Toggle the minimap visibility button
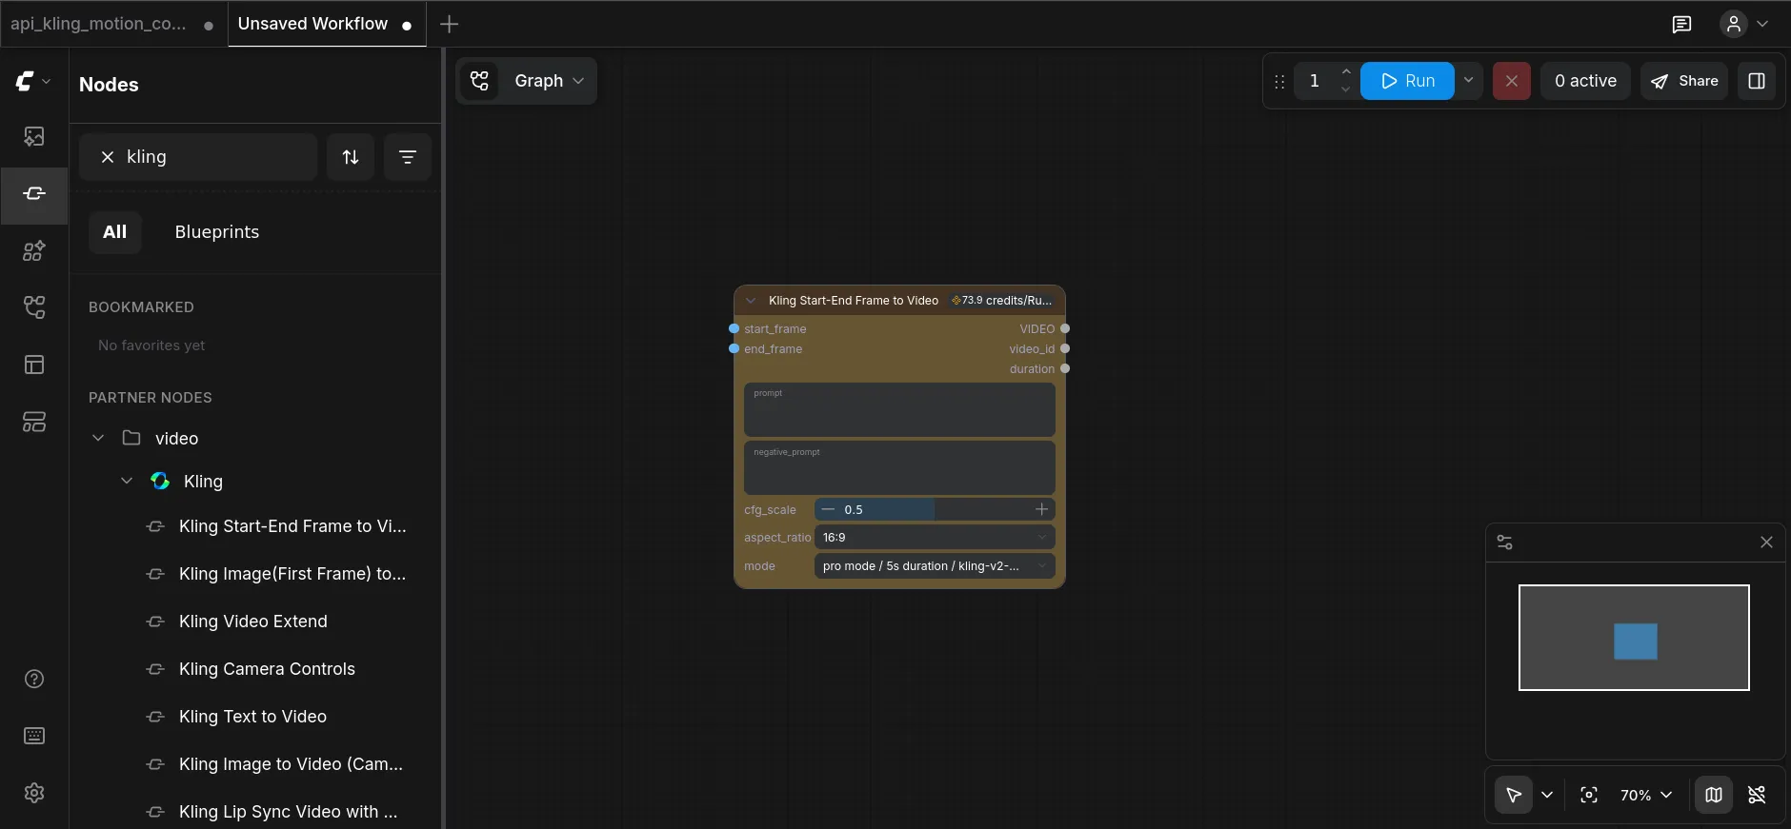 point(1714,795)
